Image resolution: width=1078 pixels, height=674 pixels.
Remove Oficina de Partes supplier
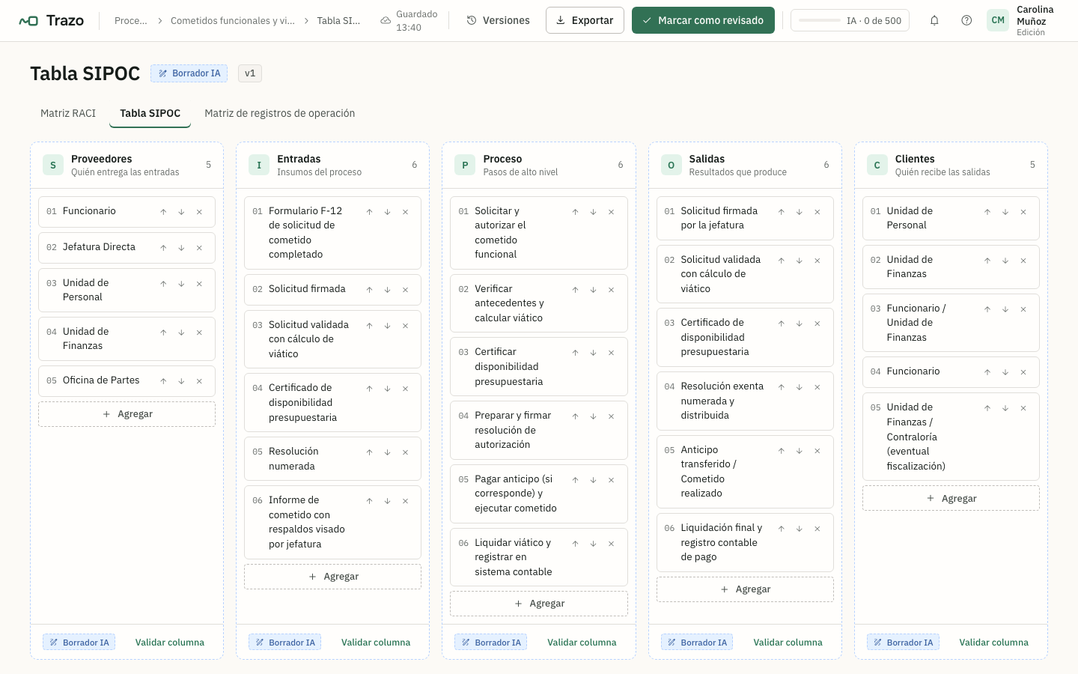point(199,381)
